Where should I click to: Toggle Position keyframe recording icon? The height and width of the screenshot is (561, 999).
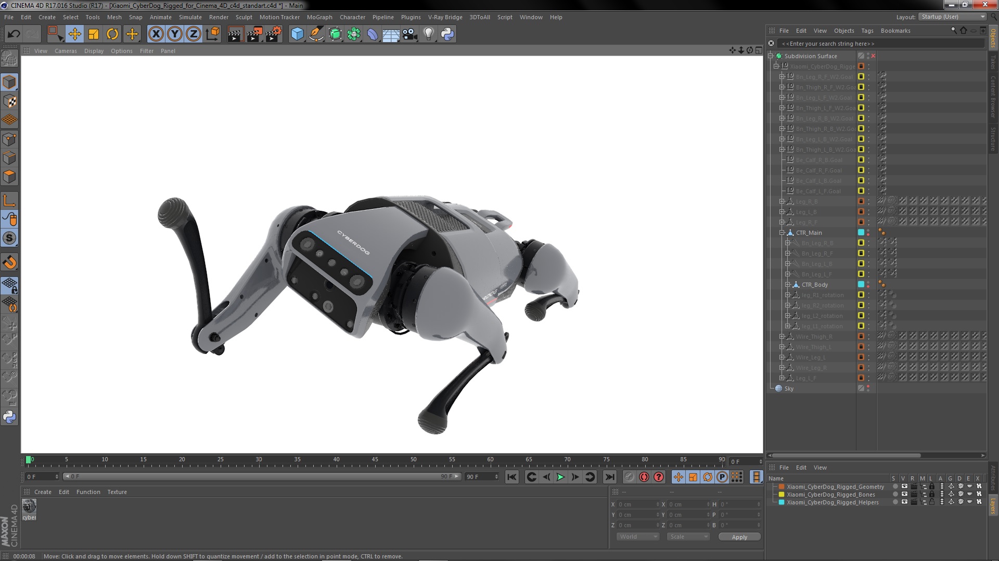click(678, 477)
